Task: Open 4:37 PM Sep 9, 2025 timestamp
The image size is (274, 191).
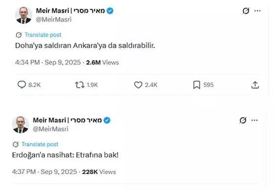Action: click(45, 171)
